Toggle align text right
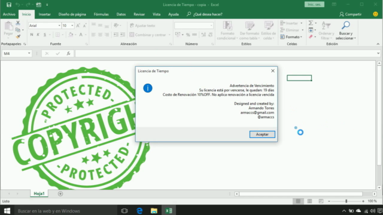The height and width of the screenshot is (215, 383). [x=107, y=35]
